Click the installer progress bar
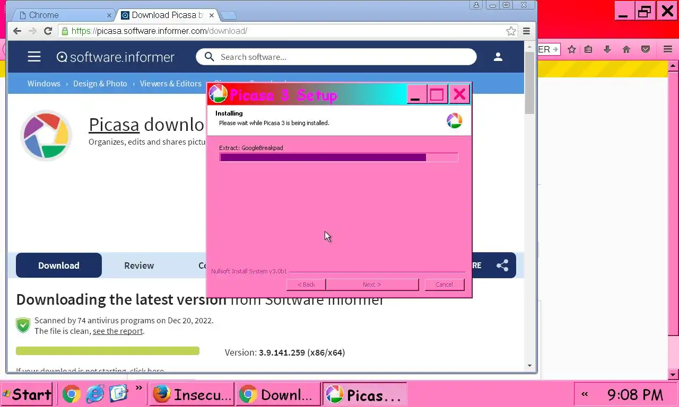 [338, 157]
